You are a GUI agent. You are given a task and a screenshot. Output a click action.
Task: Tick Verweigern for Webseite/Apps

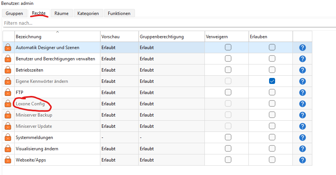click(x=228, y=160)
